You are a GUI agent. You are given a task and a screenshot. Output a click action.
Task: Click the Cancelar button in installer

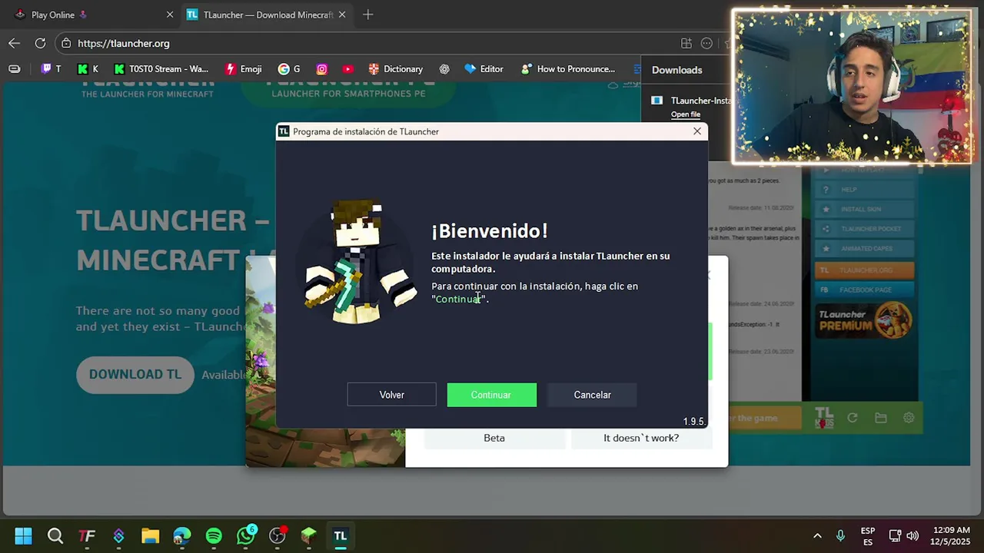click(x=592, y=395)
